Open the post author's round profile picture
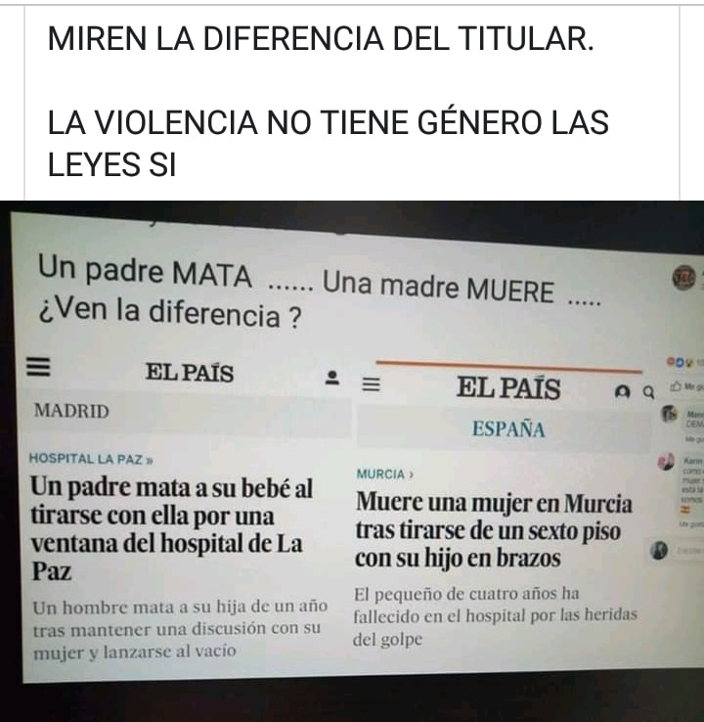This screenshot has width=704, height=722. pyautogui.click(x=683, y=278)
